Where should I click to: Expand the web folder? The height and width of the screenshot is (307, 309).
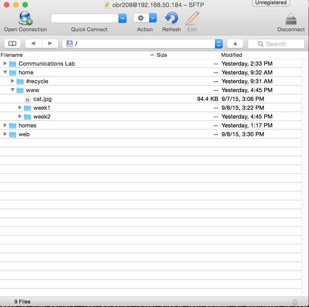click(x=5, y=134)
